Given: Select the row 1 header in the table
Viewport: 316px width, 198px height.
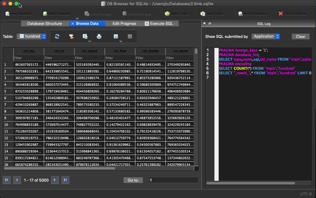Looking at the screenshot, I should pyautogui.click(x=8, y=65).
